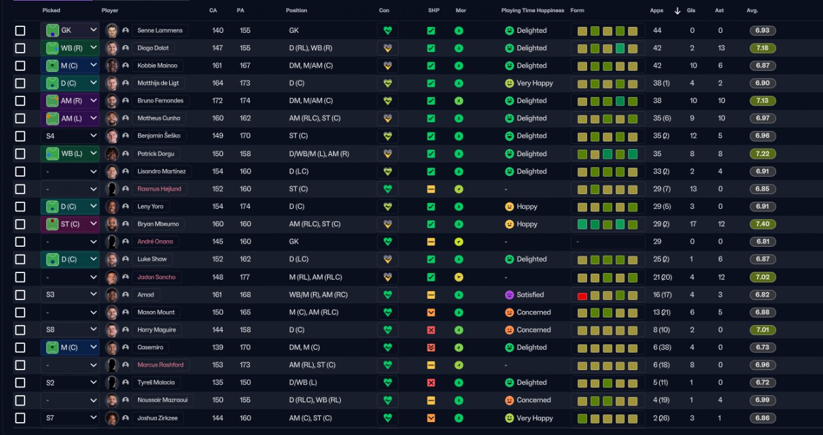Click Harry Maguire's 7.01 average rating
The image size is (823, 435).
click(x=763, y=330)
